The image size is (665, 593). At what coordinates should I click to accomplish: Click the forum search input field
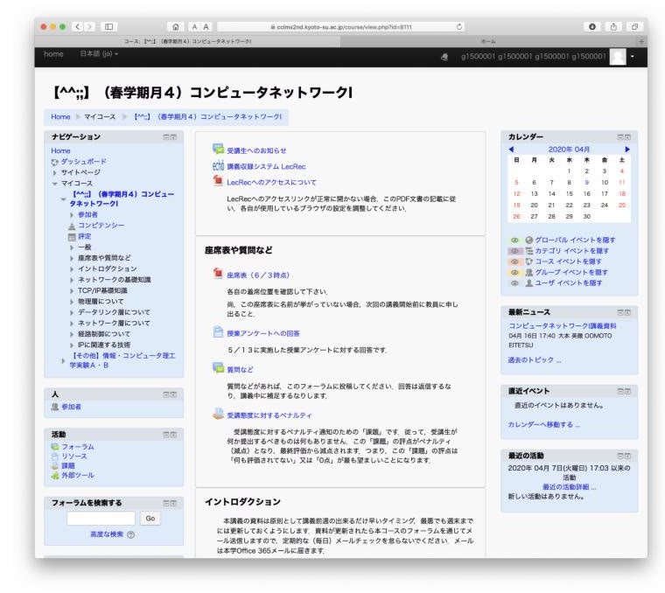101,519
